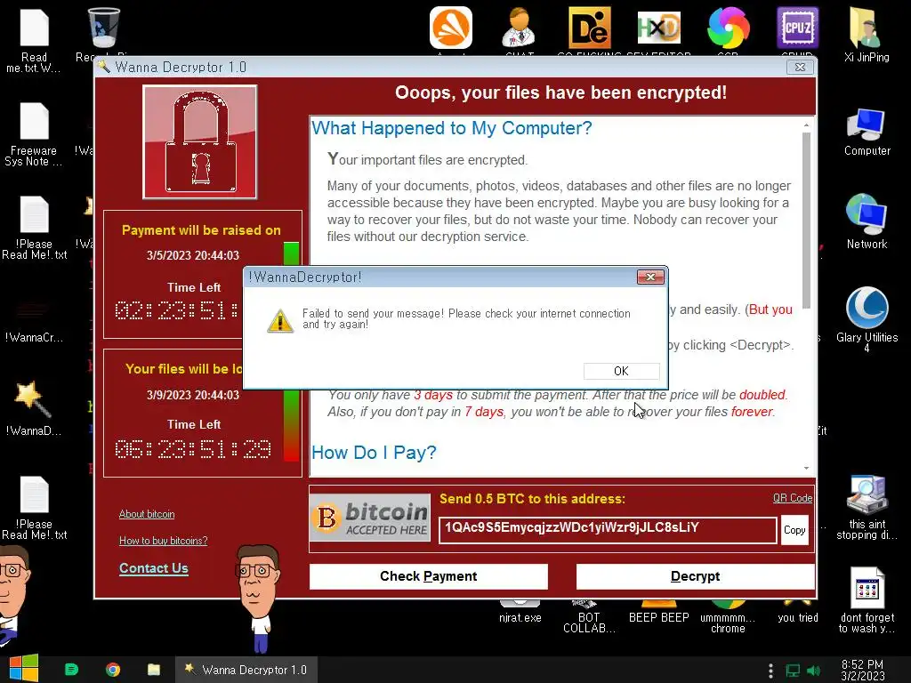911x683 pixels.
Task: Open the Windows Start button
Action: tap(24, 669)
